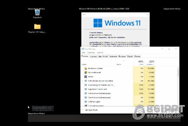The image size is (188, 126).
Task: Open the Details tab
Action: [130, 56]
